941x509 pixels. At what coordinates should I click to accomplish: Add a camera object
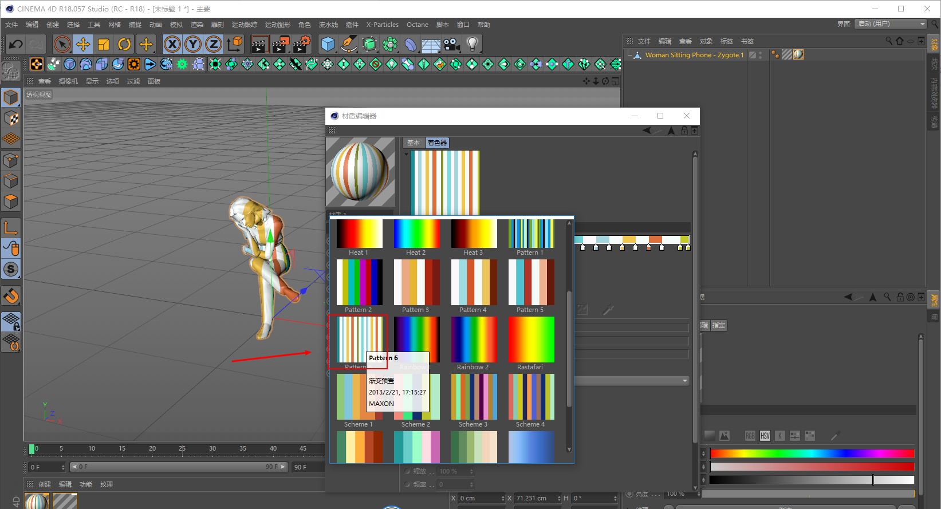click(x=452, y=44)
